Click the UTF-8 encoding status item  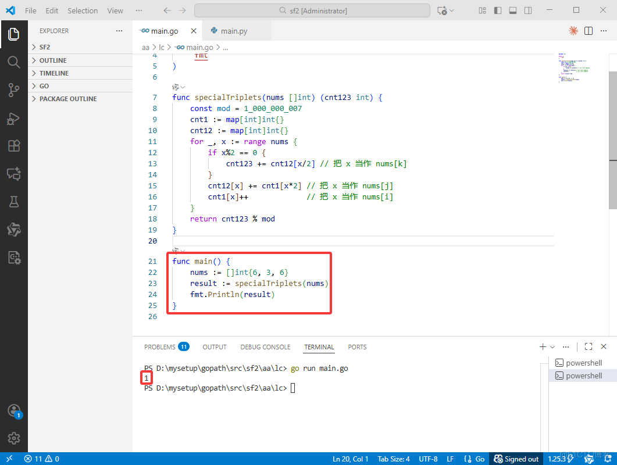pos(428,459)
